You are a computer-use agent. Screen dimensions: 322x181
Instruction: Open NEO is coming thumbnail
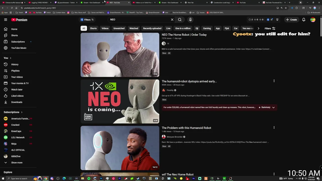point(120,102)
